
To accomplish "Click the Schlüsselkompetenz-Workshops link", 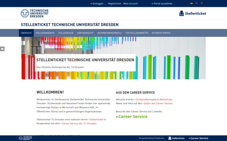I will pyautogui.click(x=154, y=99).
